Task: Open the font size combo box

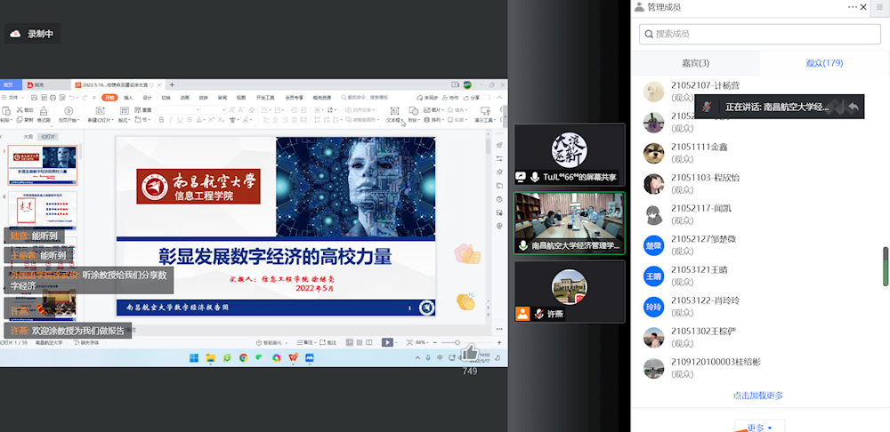Action: tap(214, 109)
